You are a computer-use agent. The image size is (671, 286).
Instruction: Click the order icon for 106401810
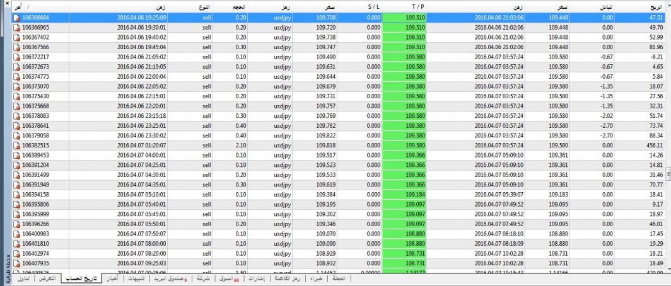(x=16, y=244)
